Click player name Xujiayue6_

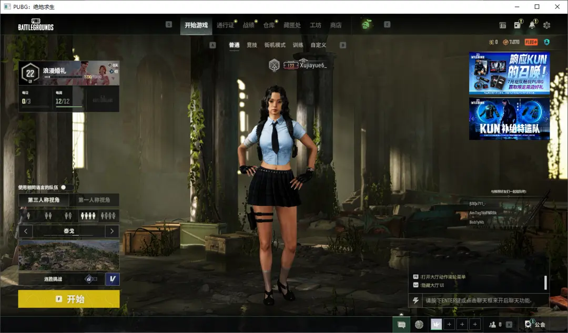(313, 65)
